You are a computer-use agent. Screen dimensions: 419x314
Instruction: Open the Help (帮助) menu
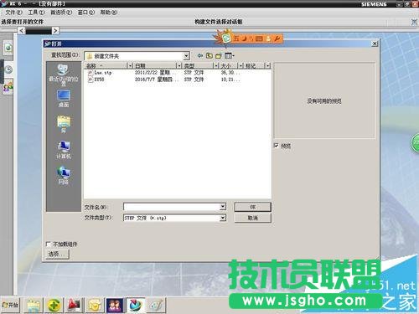[x=108, y=13]
